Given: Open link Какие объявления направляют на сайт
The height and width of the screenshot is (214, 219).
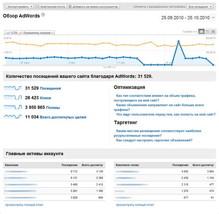Looking at the screenshot, I should click(159, 107).
